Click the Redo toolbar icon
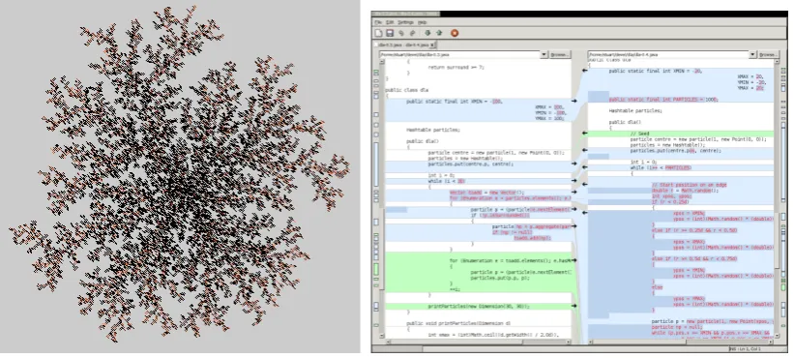 coord(412,33)
